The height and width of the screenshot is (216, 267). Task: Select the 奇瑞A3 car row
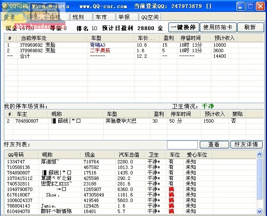[x=134, y=45]
